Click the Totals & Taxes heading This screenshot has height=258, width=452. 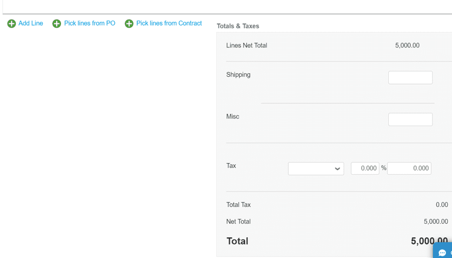click(238, 26)
